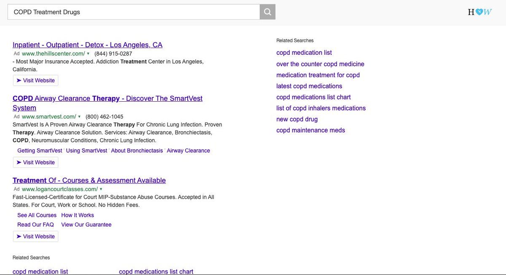
Task: Select 'medication treatment for copd' search
Action: tap(318, 75)
